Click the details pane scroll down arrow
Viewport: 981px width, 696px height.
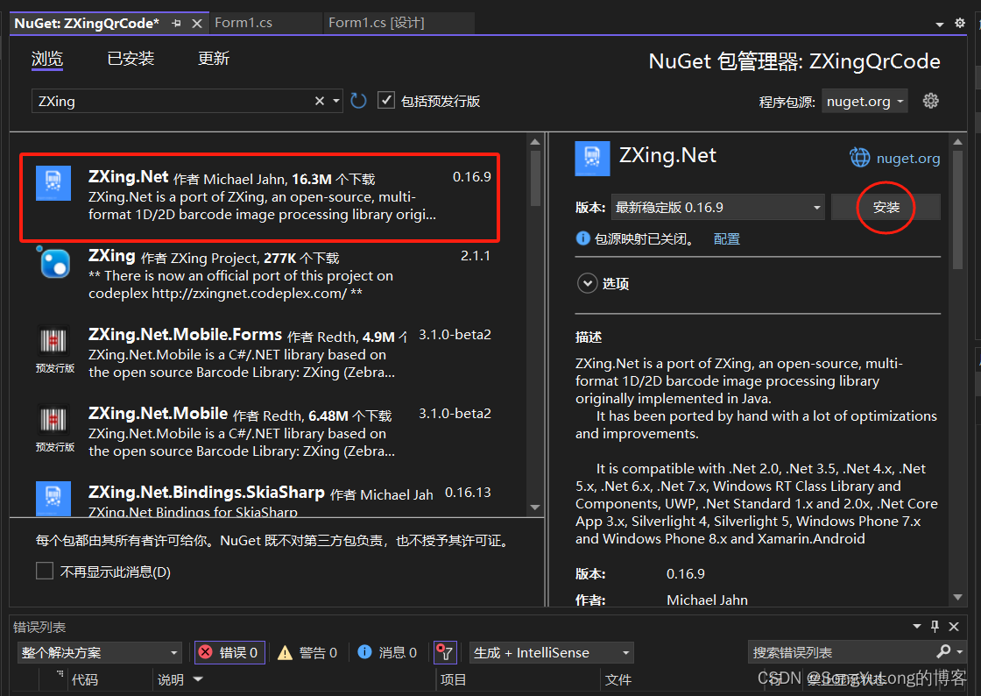(x=958, y=598)
